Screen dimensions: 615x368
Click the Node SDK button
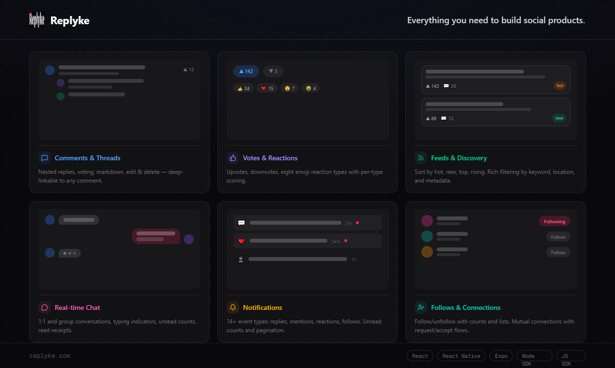[x=534, y=355]
